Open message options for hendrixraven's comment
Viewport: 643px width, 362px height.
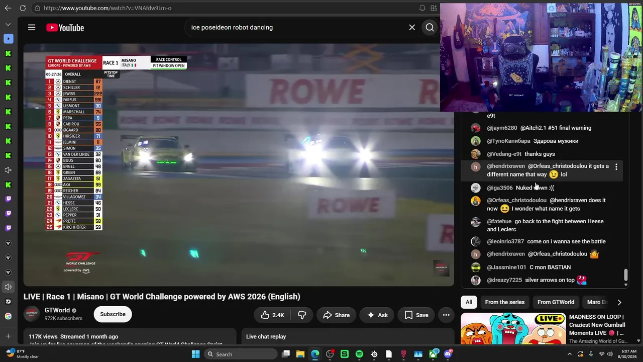[616, 166]
